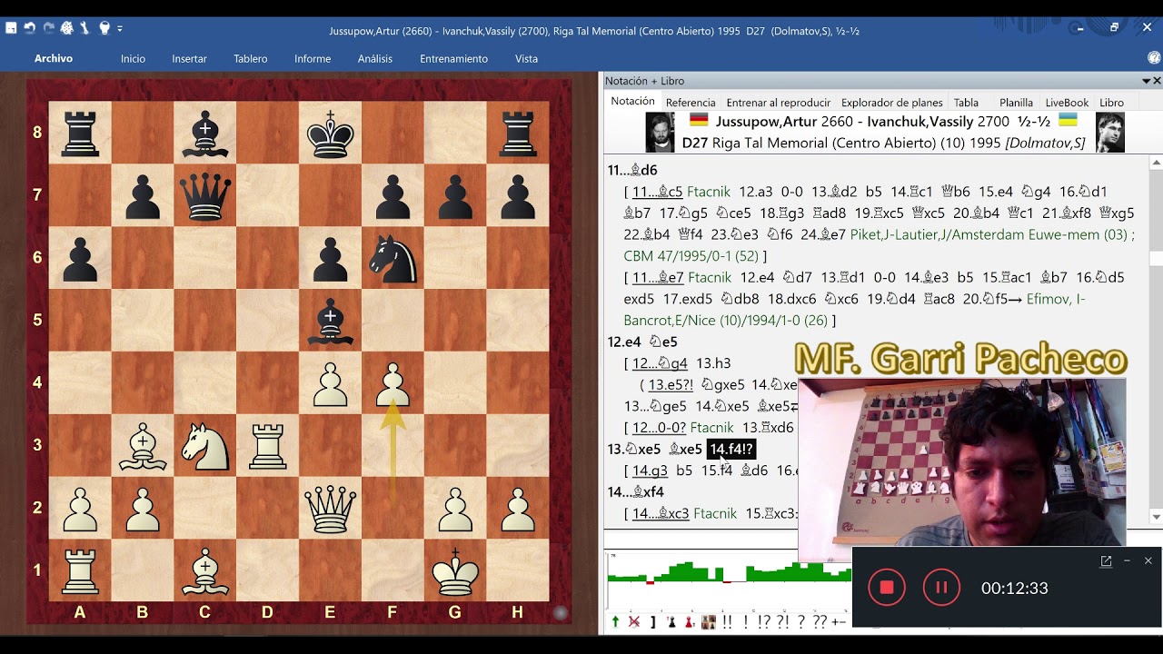
Task: Click the variation move 14.g3
Action: (650, 471)
